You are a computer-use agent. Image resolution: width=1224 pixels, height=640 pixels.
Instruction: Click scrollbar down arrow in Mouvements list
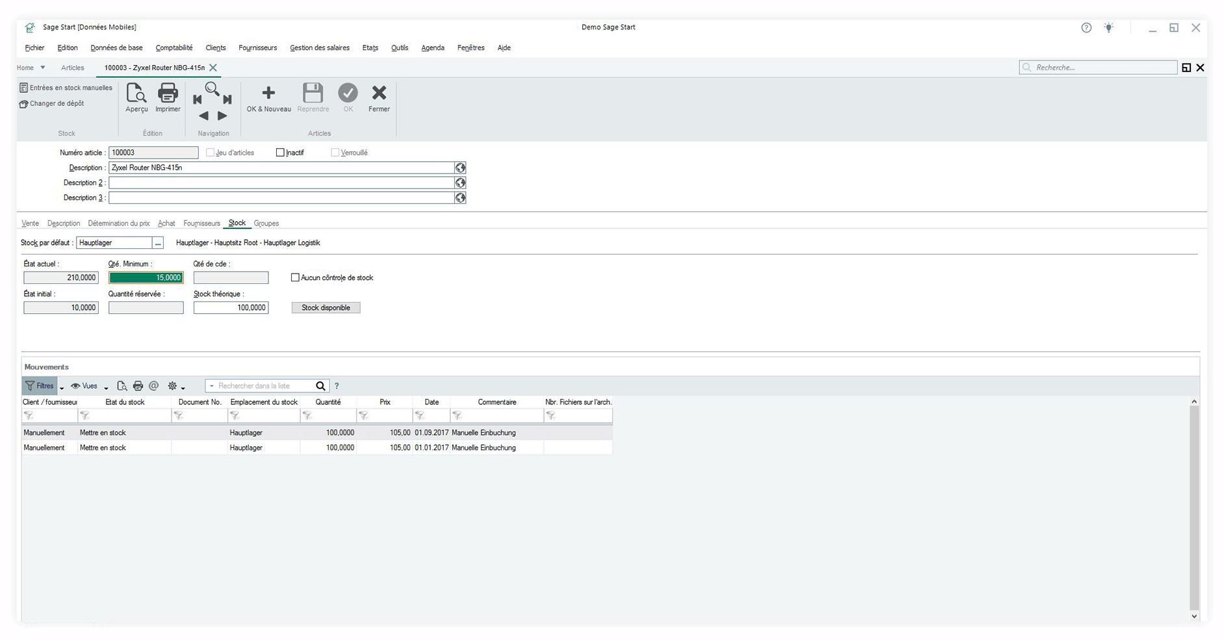click(1194, 616)
